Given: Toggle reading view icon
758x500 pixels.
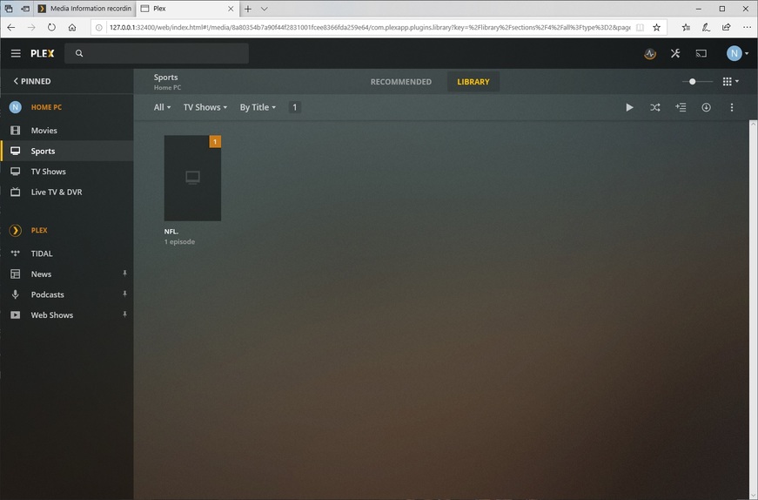Looking at the screenshot, I should click(x=640, y=28).
